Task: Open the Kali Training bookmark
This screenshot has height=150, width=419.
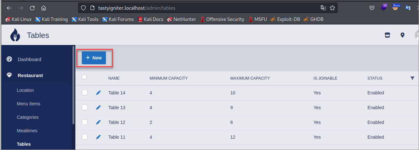Action: pos(52,19)
